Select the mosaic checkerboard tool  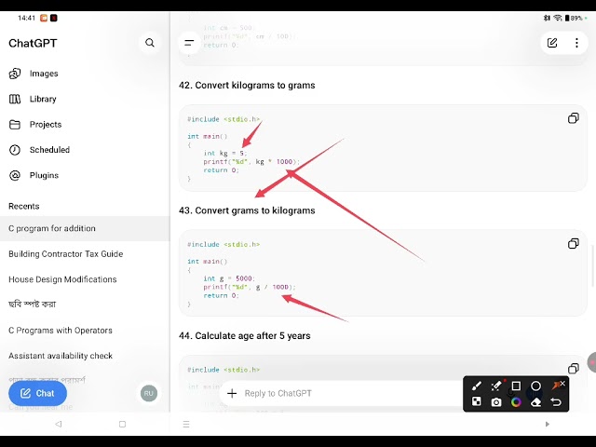click(x=477, y=401)
